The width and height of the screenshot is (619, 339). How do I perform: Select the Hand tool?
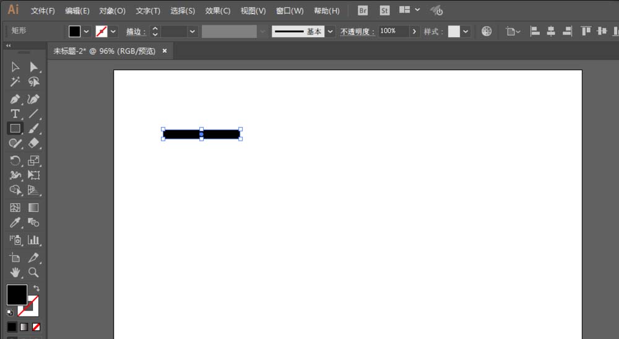pos(15,272)
